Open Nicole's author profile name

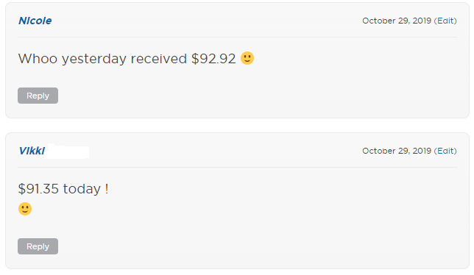tap(35, 21)
